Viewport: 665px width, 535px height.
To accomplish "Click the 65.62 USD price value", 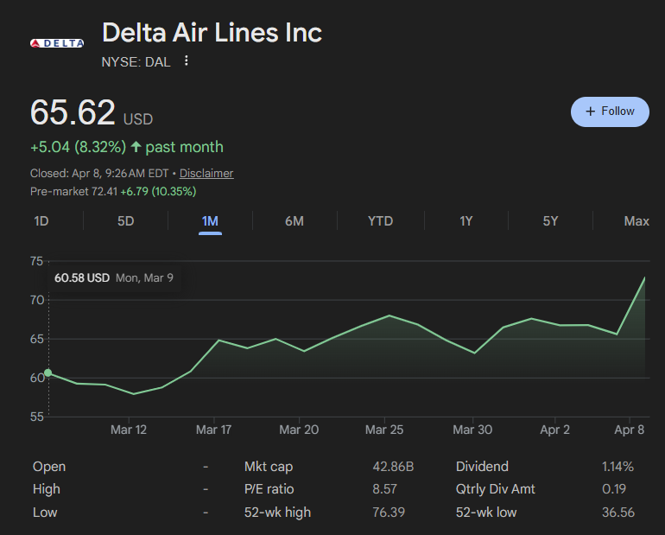I will click(73, 113).
